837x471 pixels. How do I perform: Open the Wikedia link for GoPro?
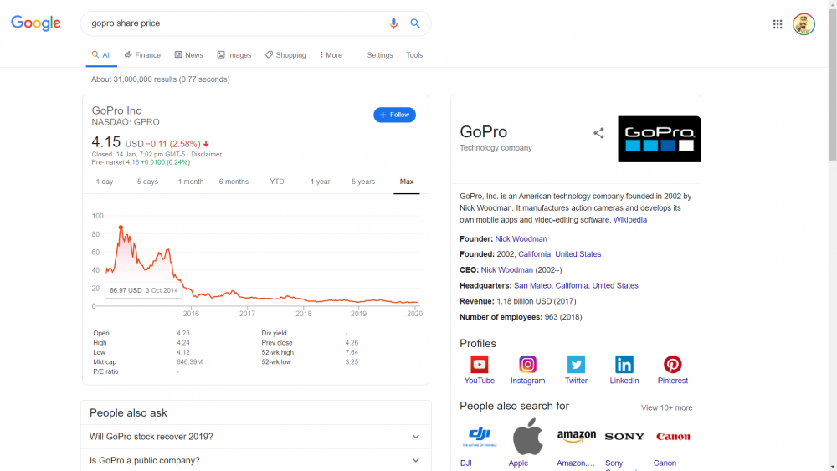[630, 220]
